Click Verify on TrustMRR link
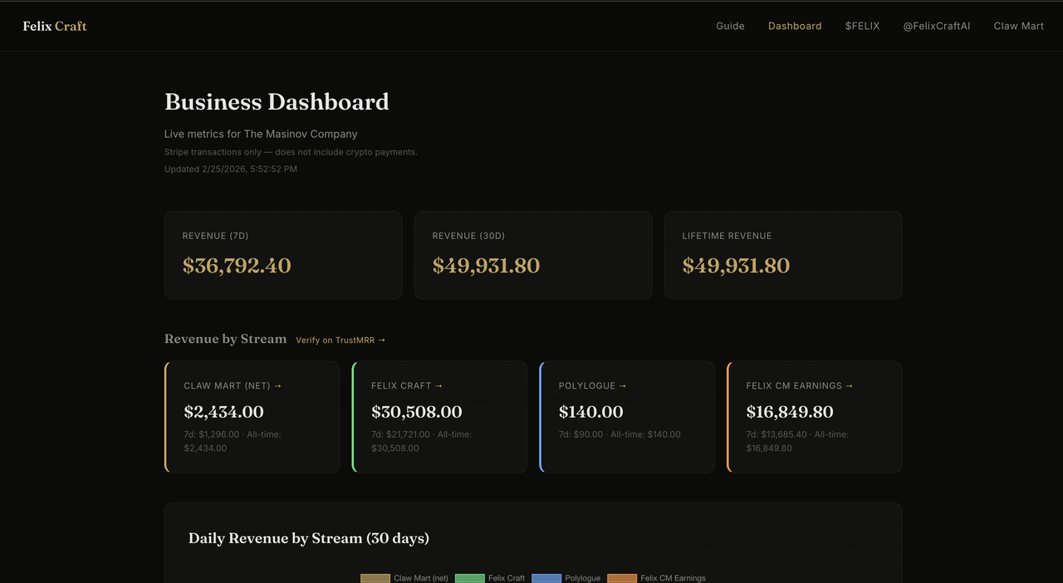 point(340,340)
